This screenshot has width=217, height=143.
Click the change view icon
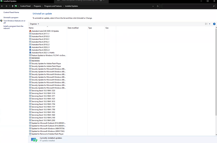tap(206, 24)
